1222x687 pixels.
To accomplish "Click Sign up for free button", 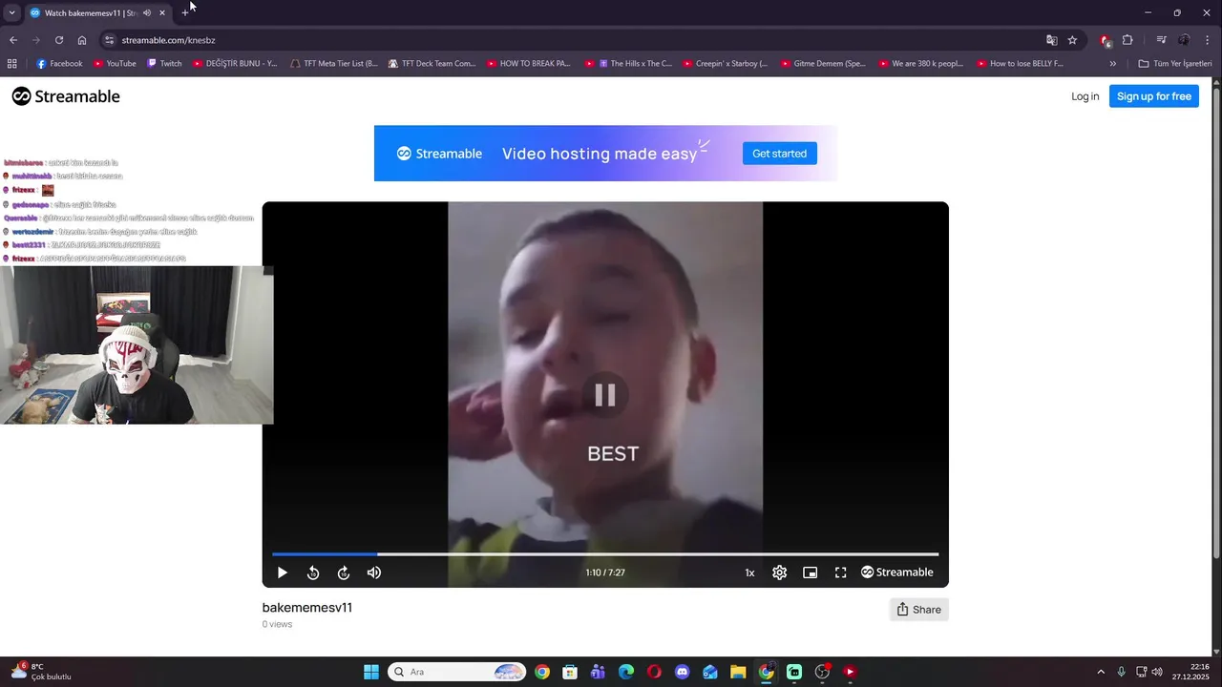I will pos(1153,96).
